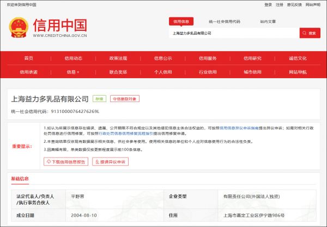The width and height of the screenshot is (327, 227).
Task: Open 行业信用 navigation item
Action: pos(208,72)
